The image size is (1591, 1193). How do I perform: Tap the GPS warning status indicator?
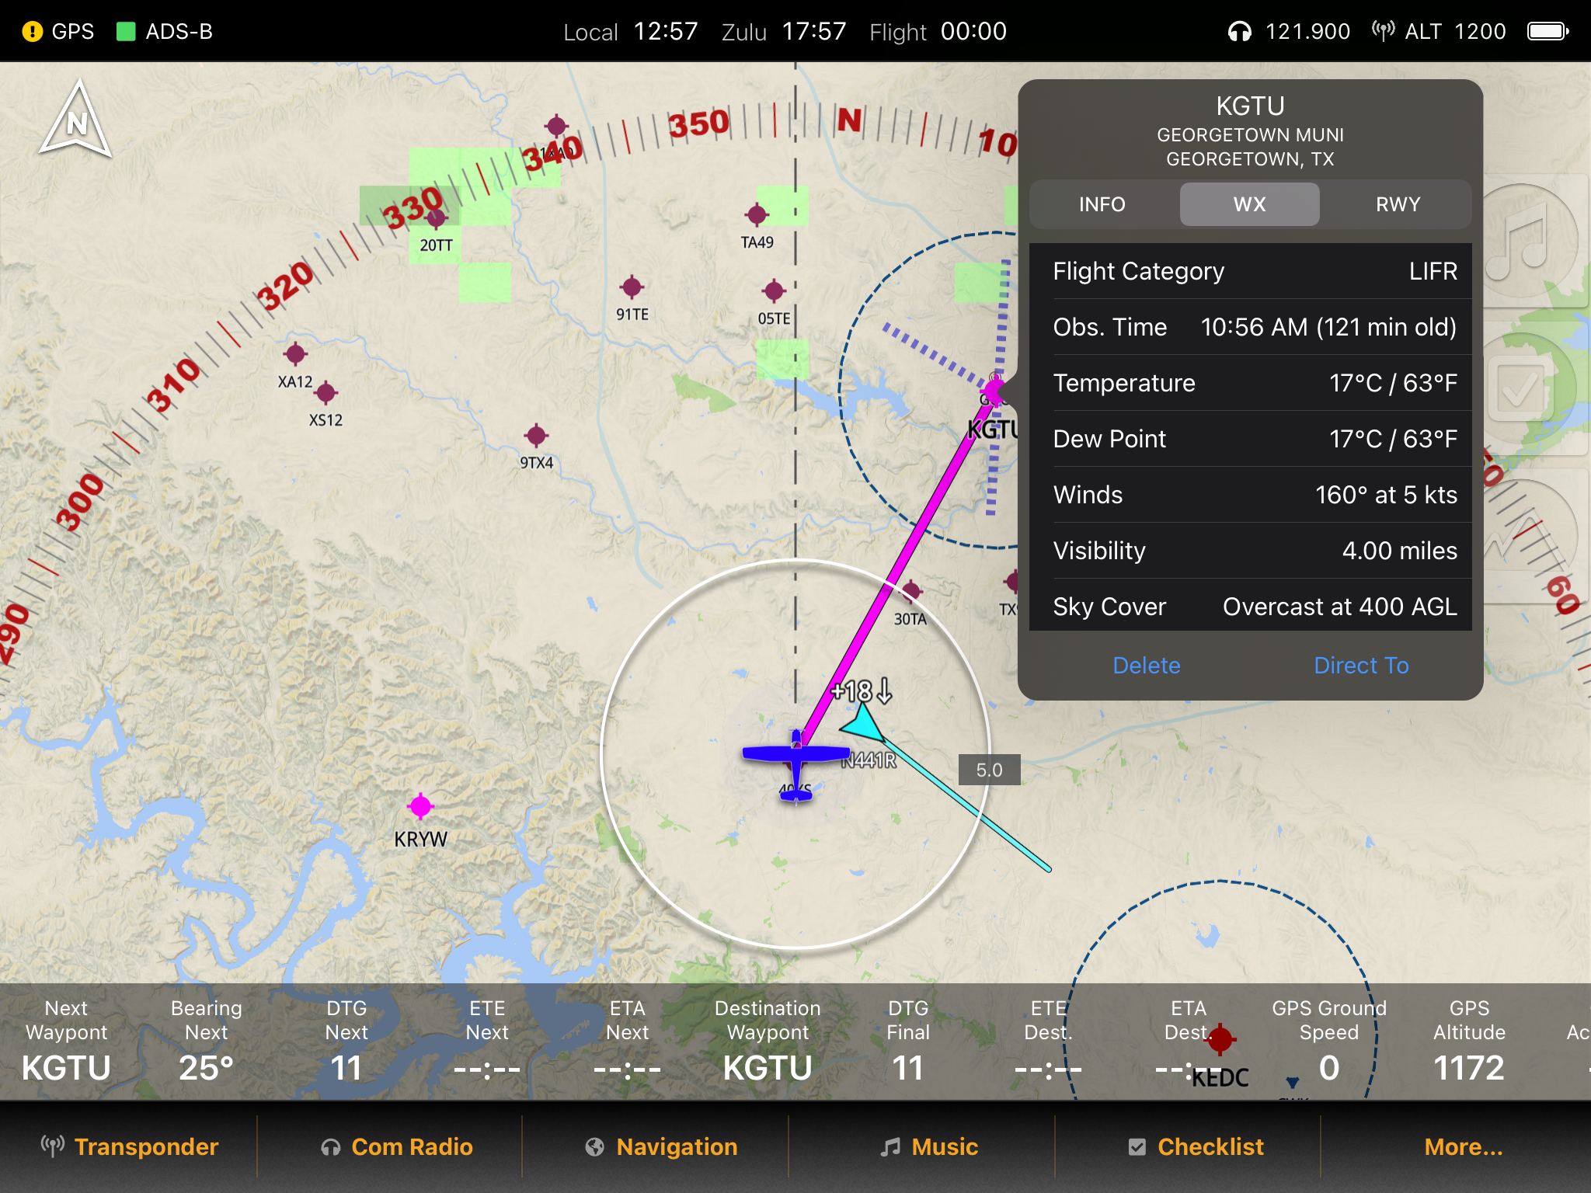point(33,31)
